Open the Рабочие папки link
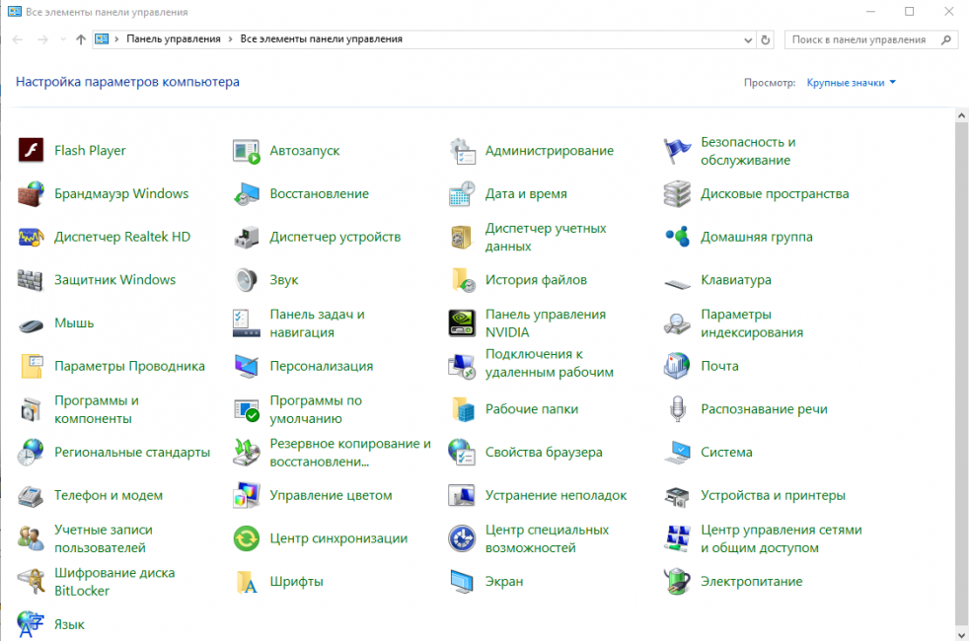This screenshot has height=641, width=969. pyautogui.click(x=532, y=409)
